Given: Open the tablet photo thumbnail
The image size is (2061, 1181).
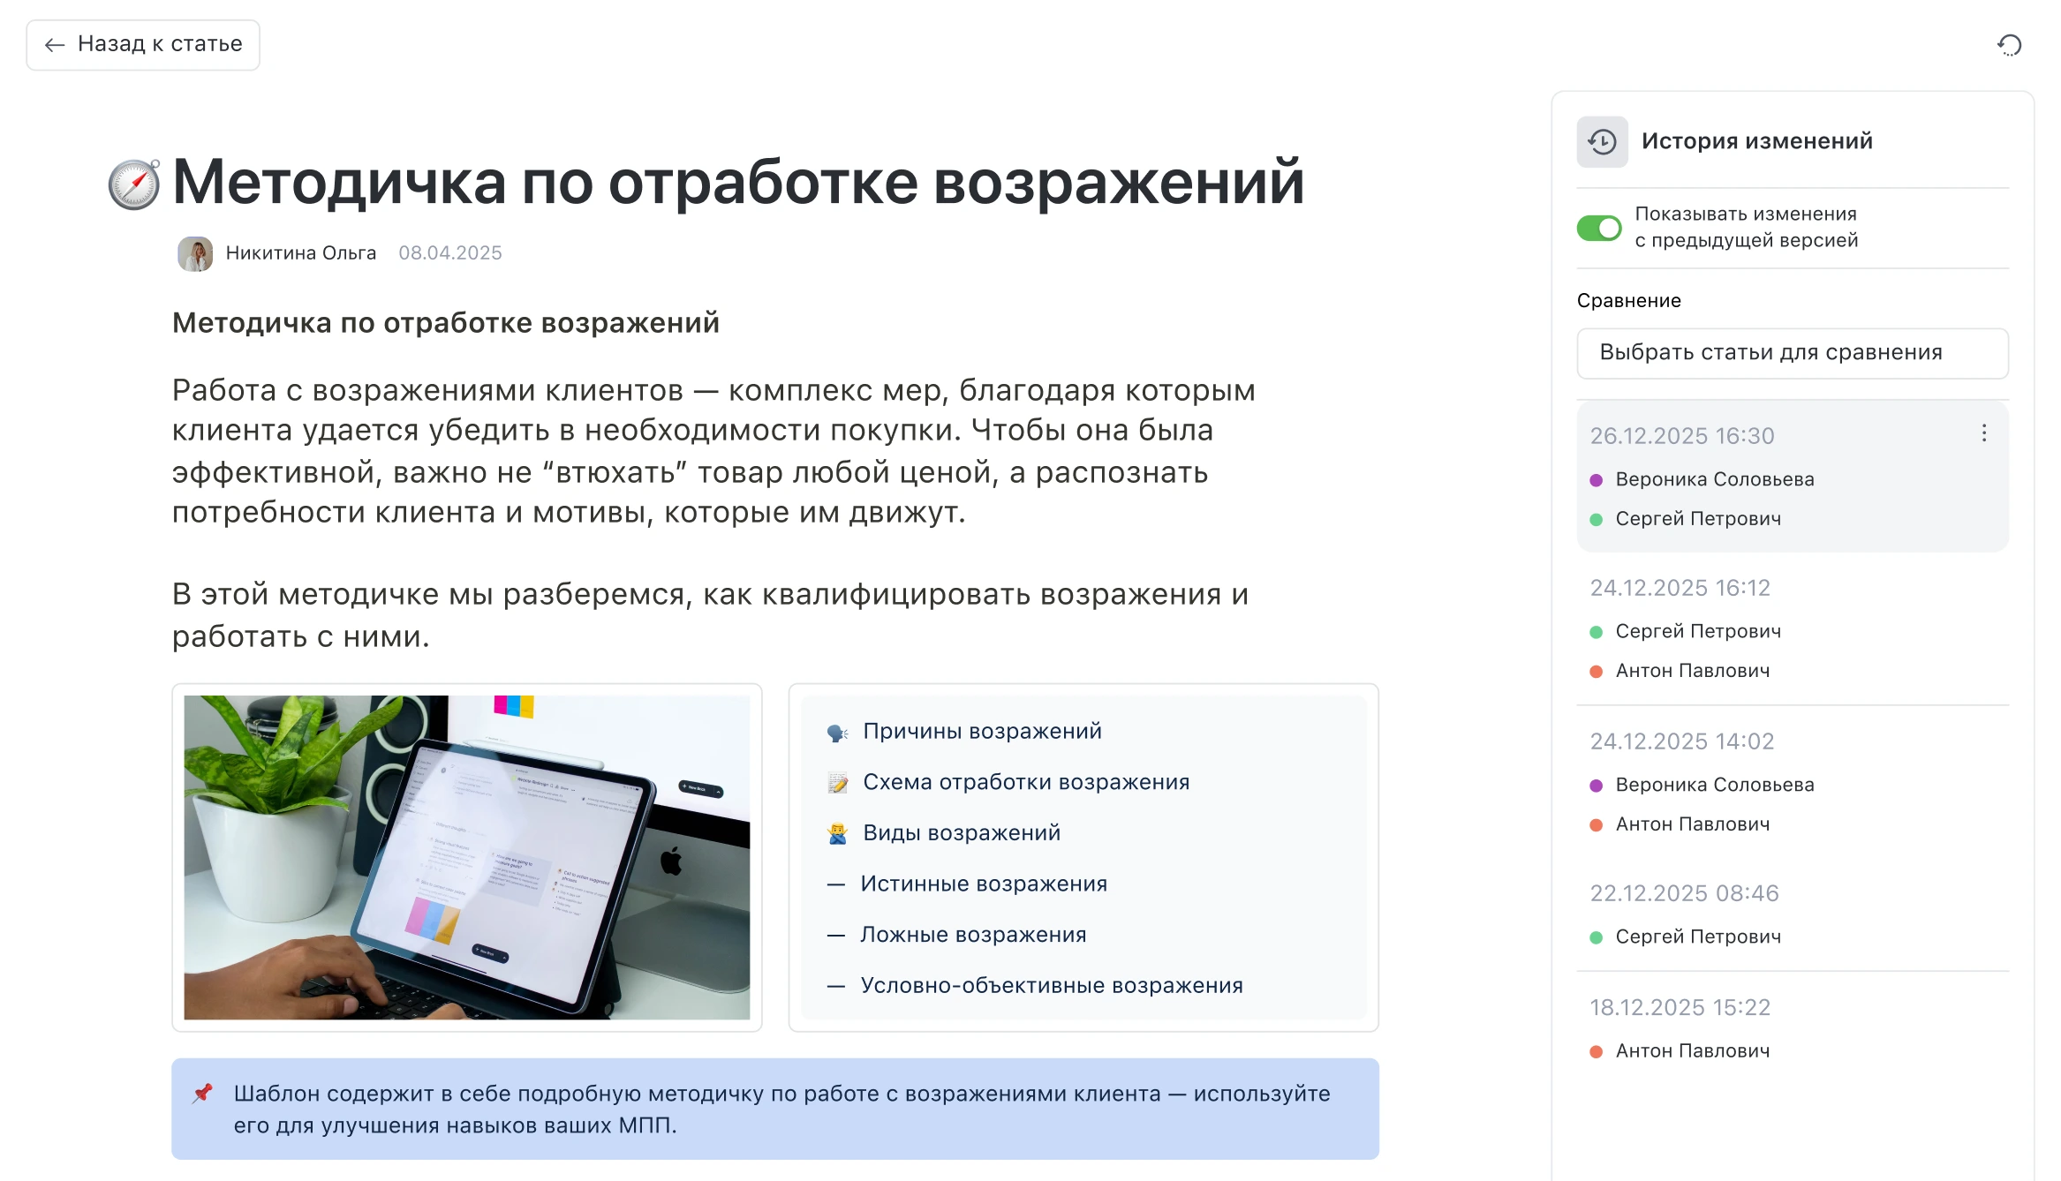Looking at the screenshot, I should point(466,857).
